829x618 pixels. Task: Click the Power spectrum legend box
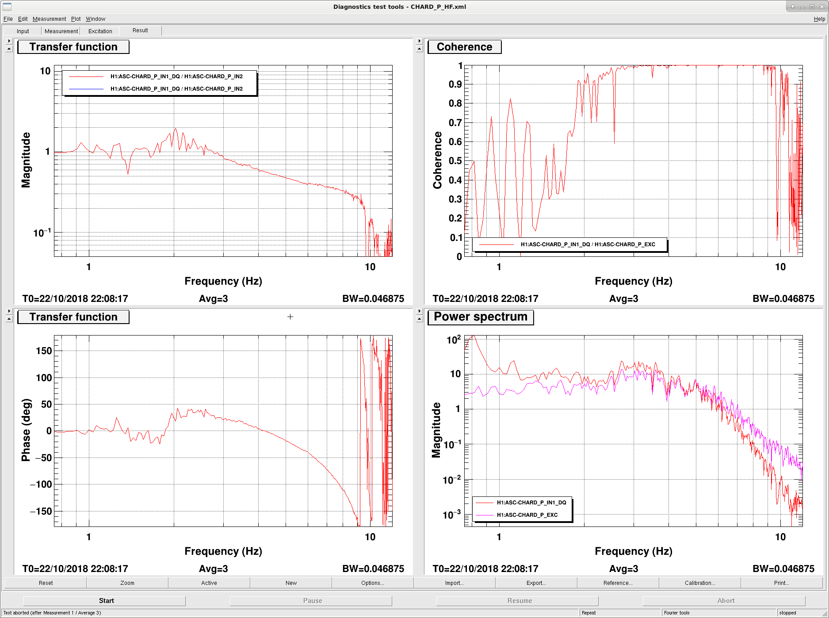point(523,509)
